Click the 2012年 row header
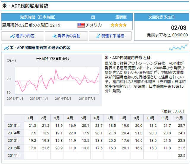 [x=14, y=148]
